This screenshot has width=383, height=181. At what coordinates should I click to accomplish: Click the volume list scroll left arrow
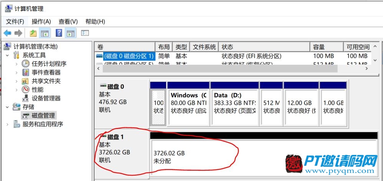click(x=99, y=69)
